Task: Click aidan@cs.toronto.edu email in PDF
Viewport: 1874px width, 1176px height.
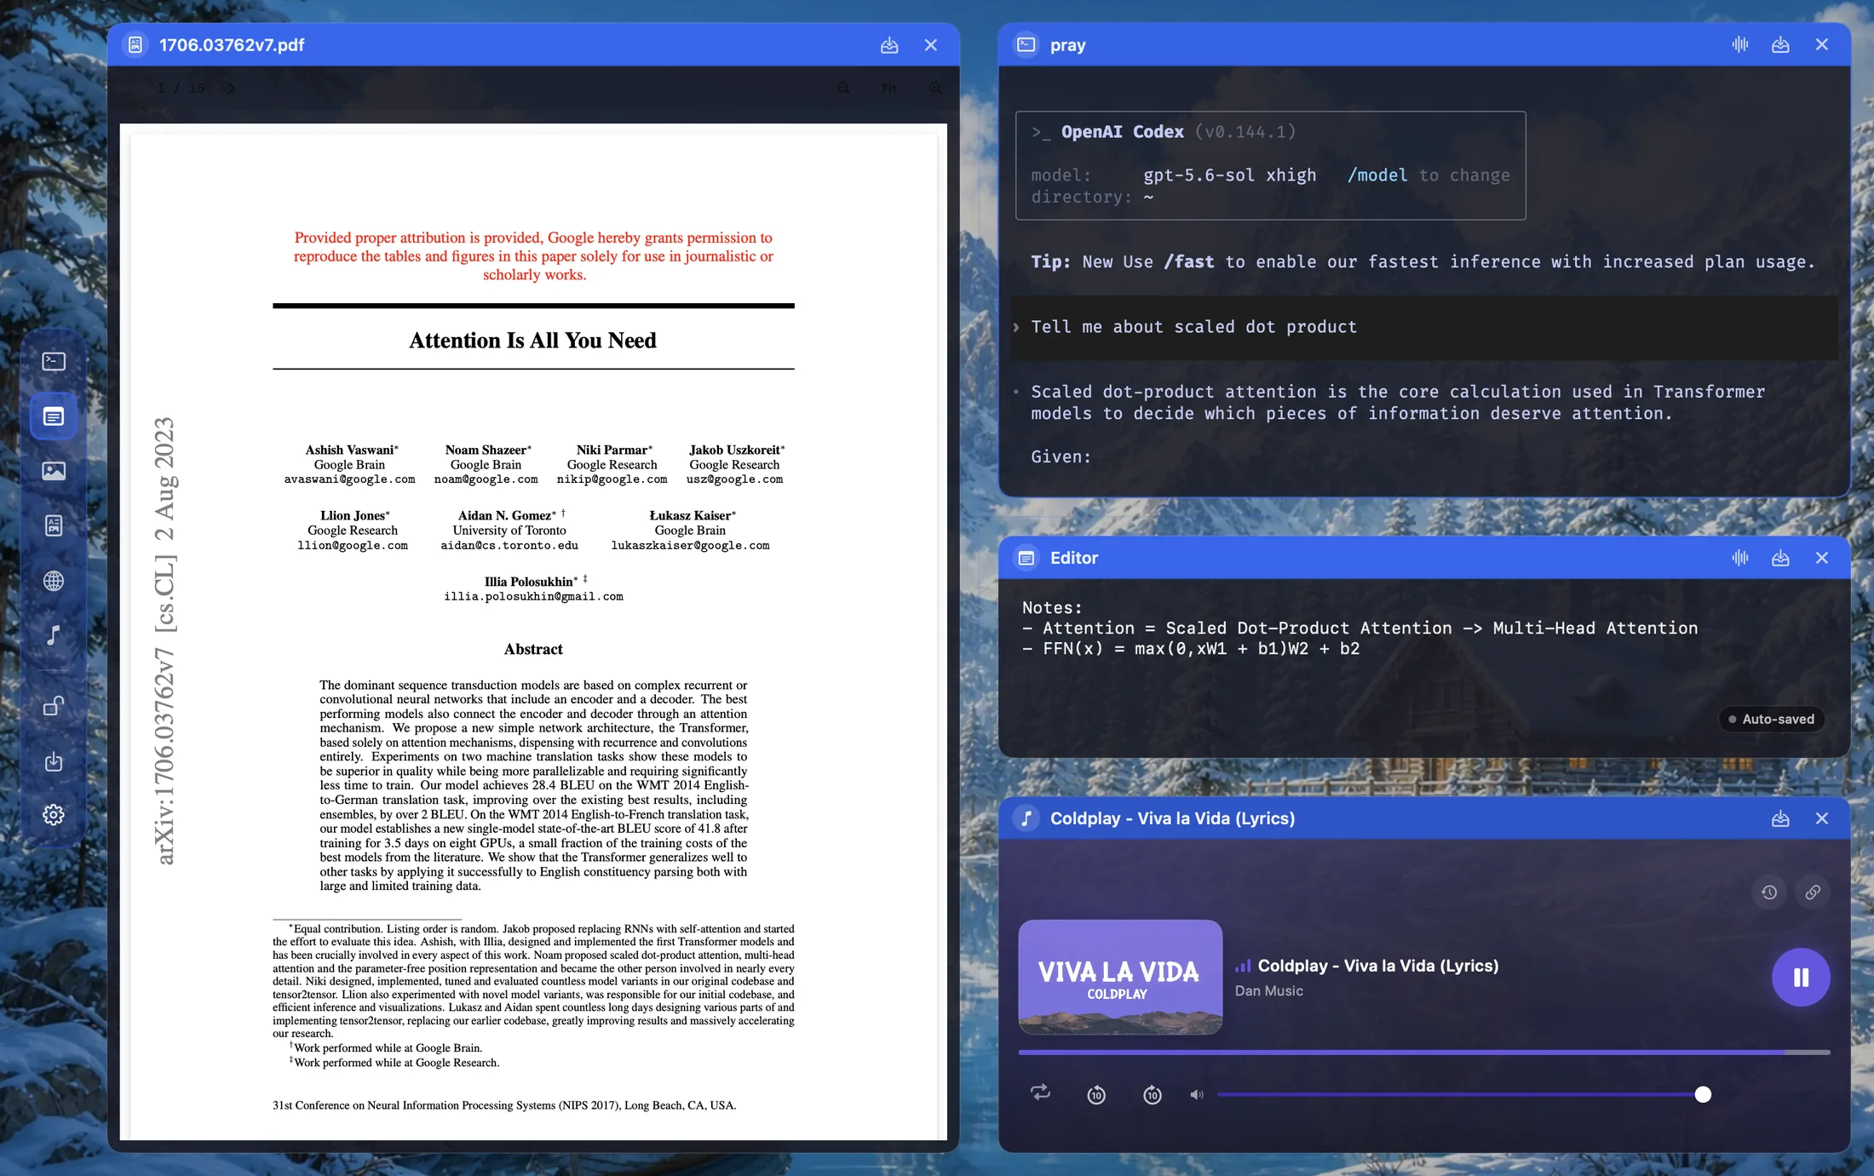Action: click(x=509, y=545)
